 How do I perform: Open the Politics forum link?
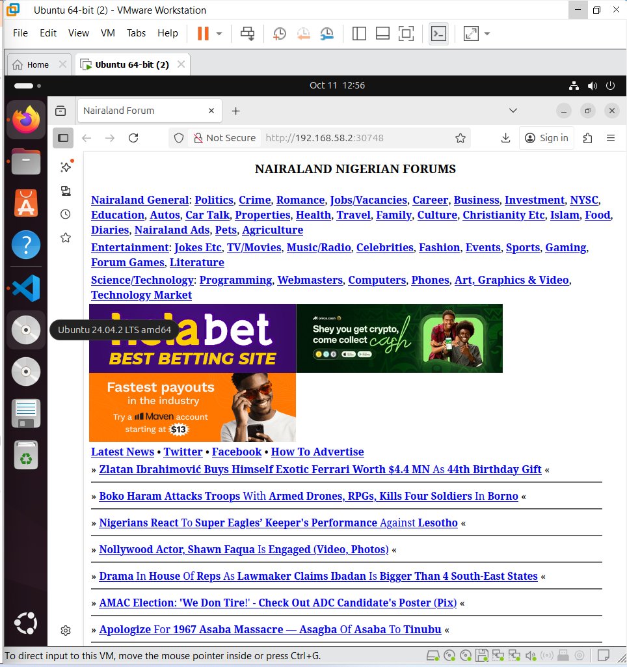coord(214,200)
